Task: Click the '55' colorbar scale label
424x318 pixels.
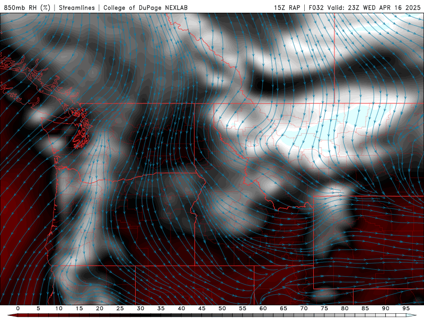Action: tap(243, 308)
